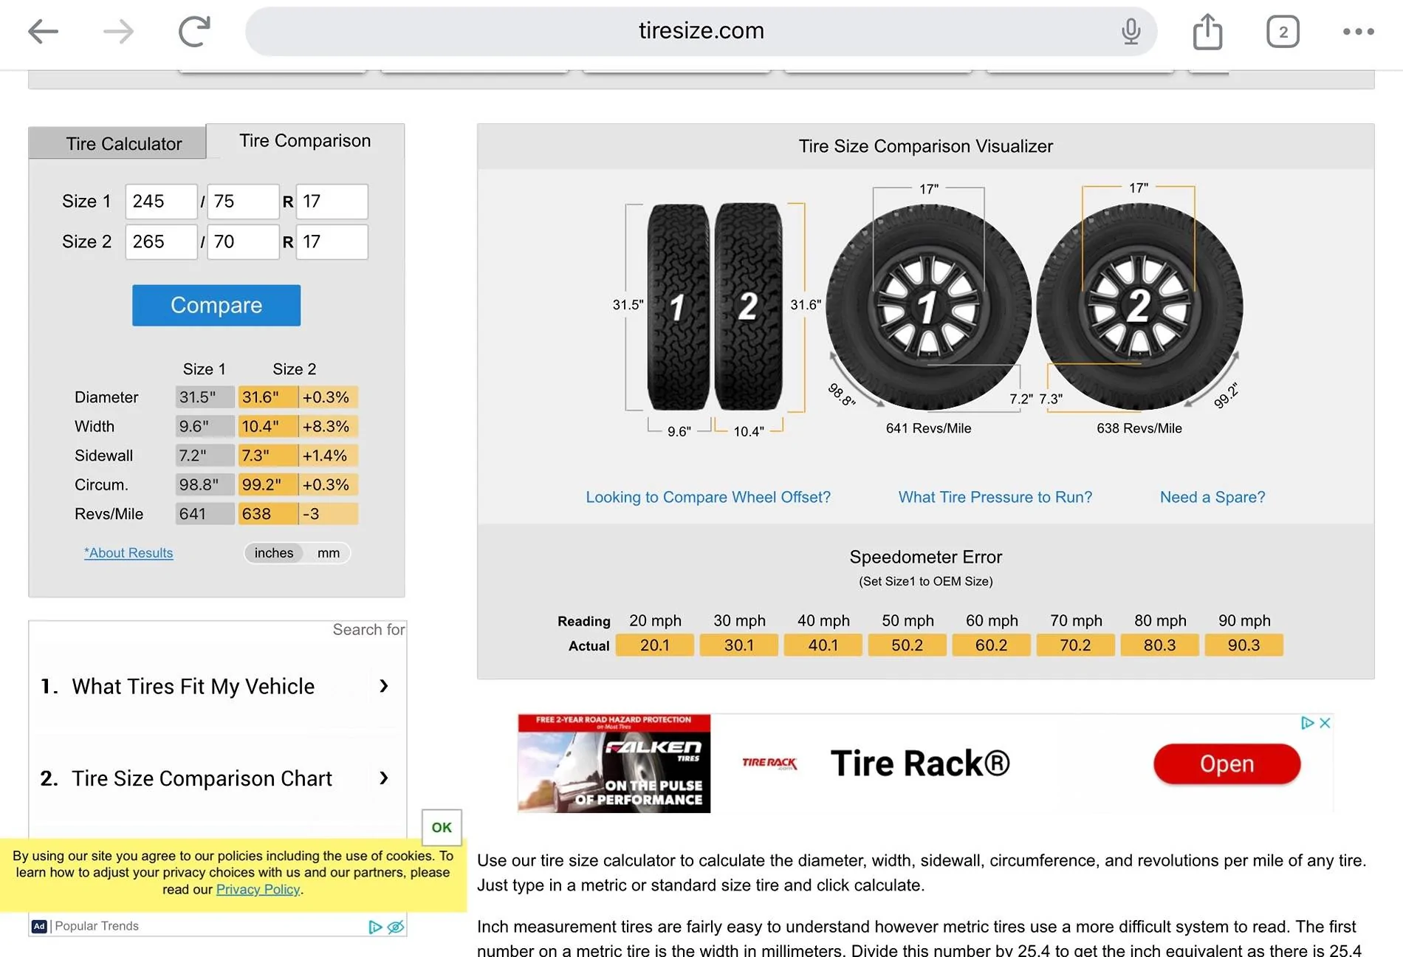This screenshot has height=957, width=1403.
Task: Close the Tire Rack ad with X
Action: (1325, 723)
